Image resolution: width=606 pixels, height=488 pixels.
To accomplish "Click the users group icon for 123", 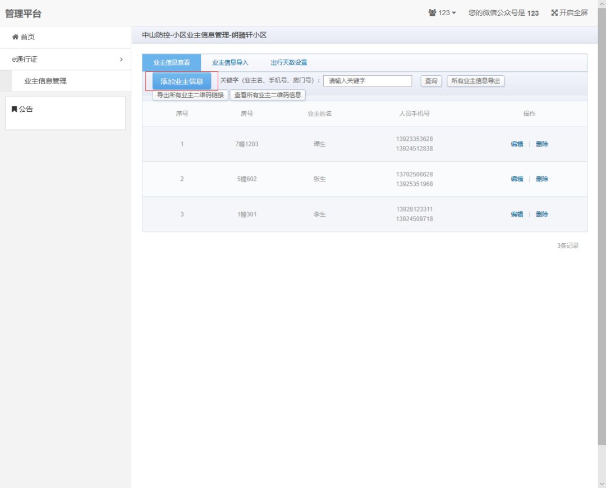I will point(432,13).
